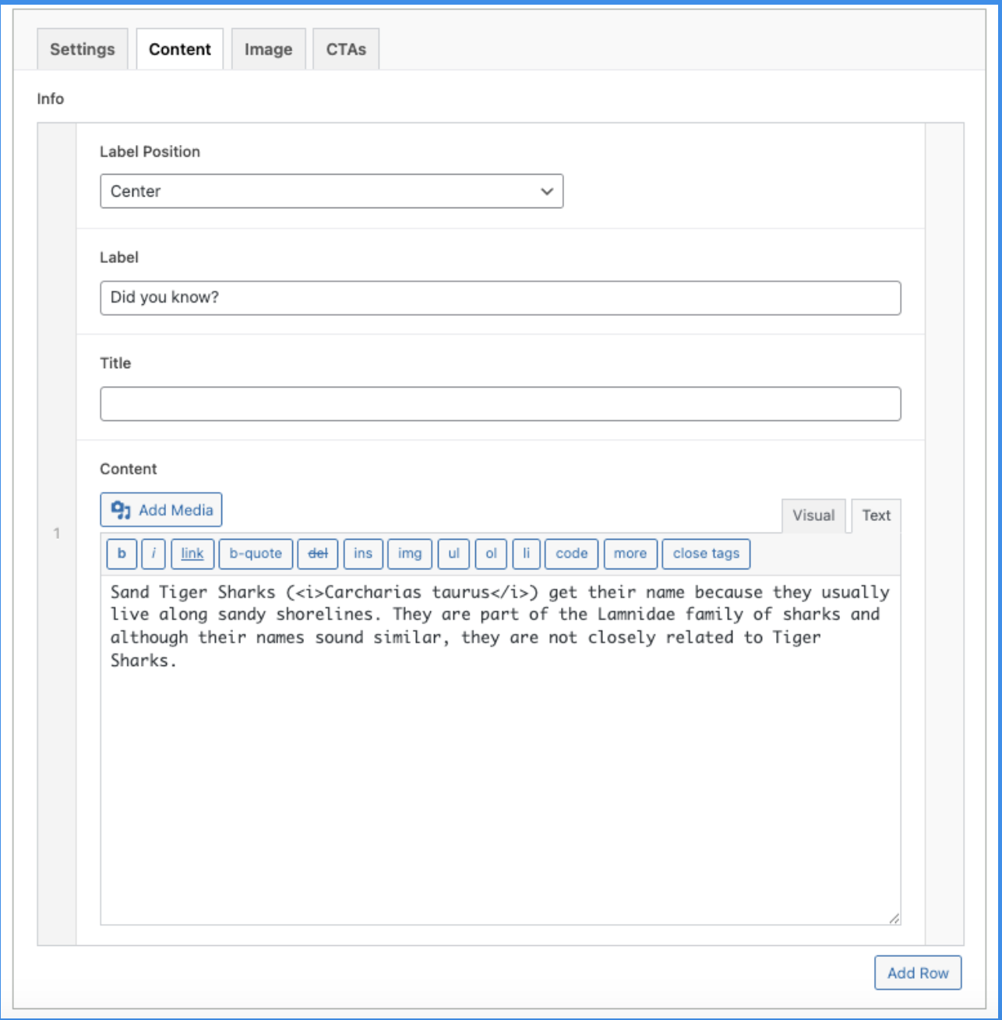This screenshot has height=1020, width=1002.
Task: Insert italic tag with i button
Action: coord(153,554)
